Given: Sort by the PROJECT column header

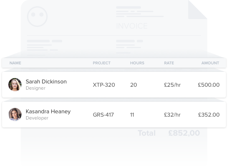Looking at the screenshot, I should pos(102,63).
